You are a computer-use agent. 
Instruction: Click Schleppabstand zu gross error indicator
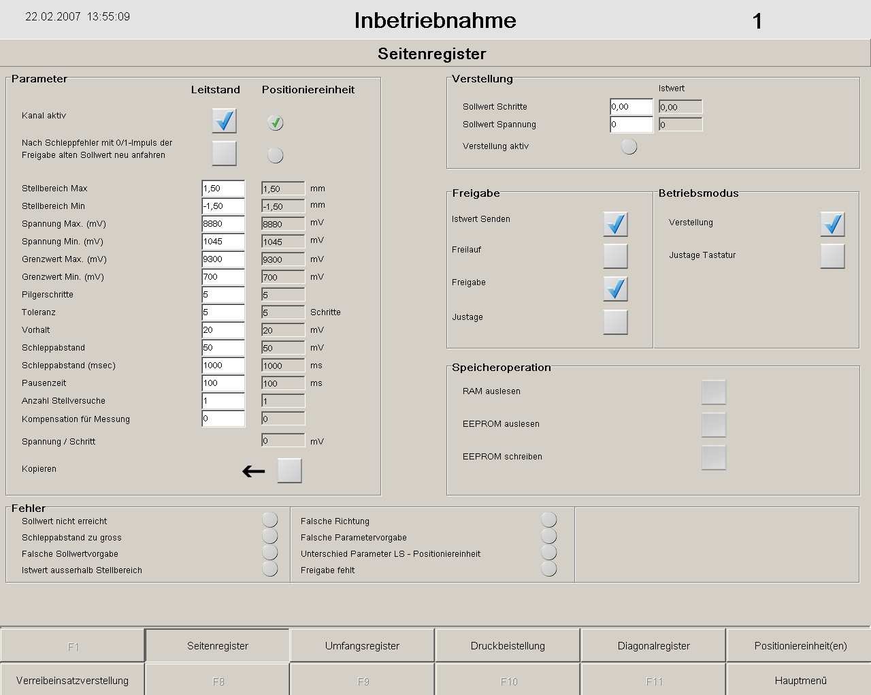pos(269,536)
